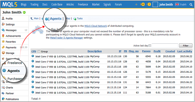Click green verified shield beside John Smith
The height and width of the screenshot is (102, 195).
coord(24,12)
